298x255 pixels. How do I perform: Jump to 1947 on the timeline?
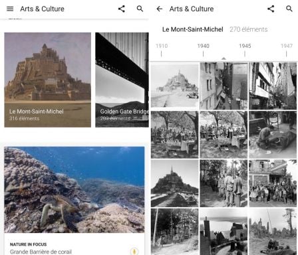[287, 46]
